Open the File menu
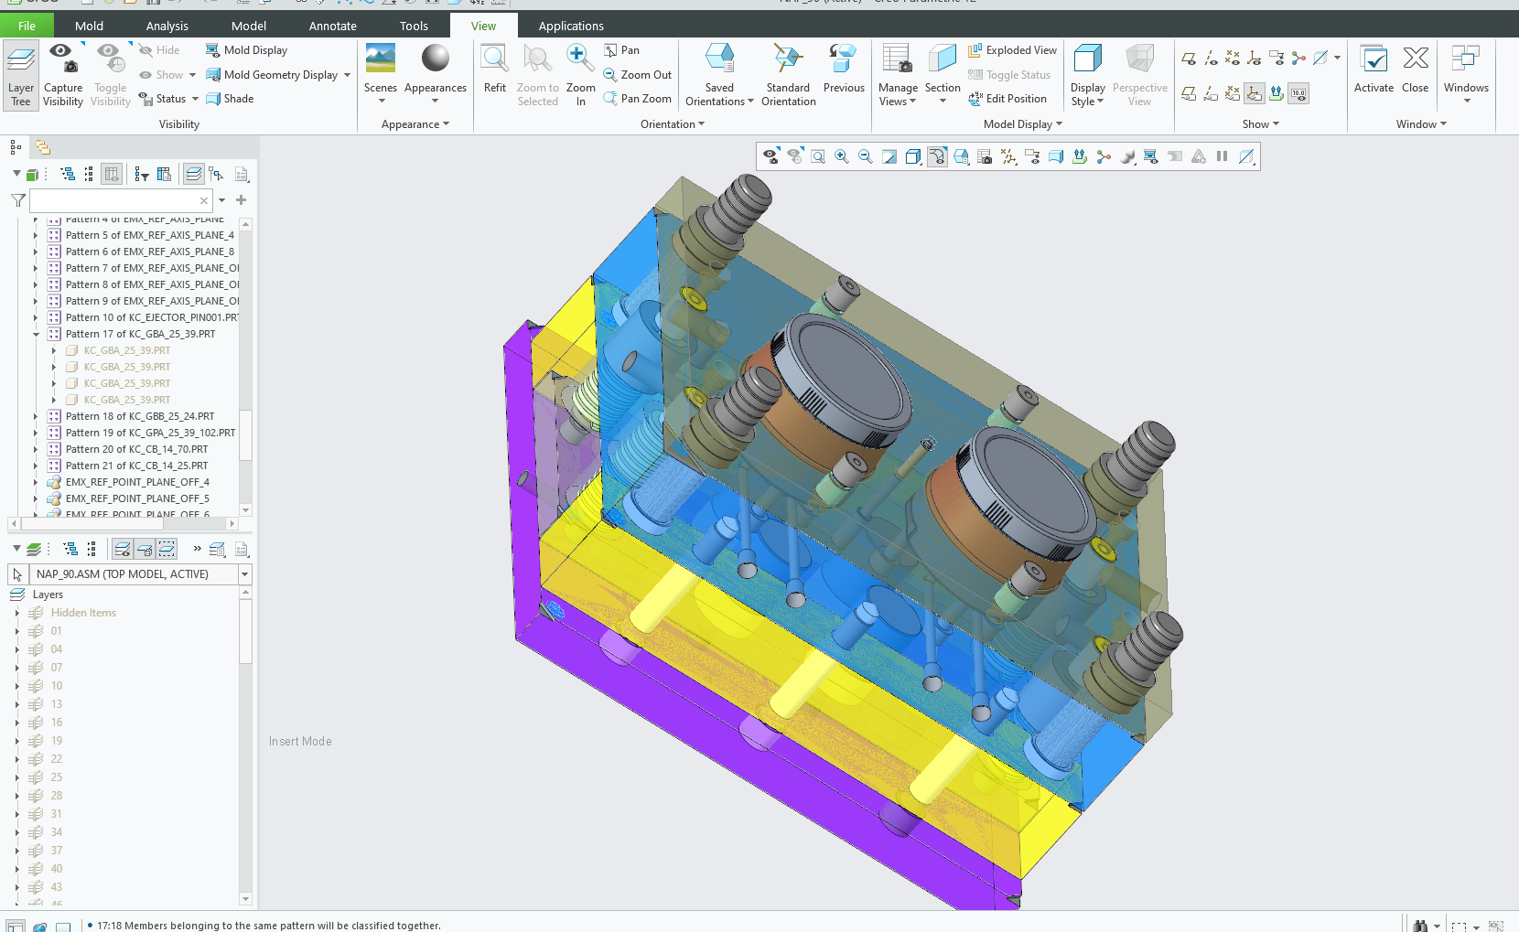 pos(27,26)
